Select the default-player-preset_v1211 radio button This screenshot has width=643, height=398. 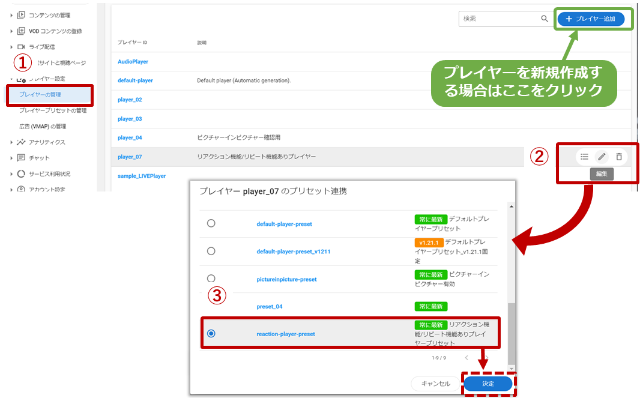click(211, 251)
